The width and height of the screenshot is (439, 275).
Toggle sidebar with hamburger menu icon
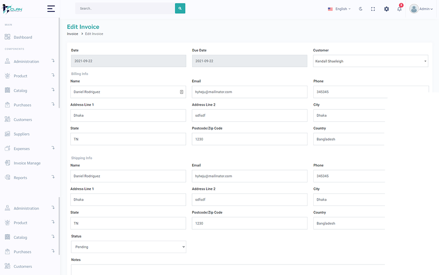coord(51,9)
